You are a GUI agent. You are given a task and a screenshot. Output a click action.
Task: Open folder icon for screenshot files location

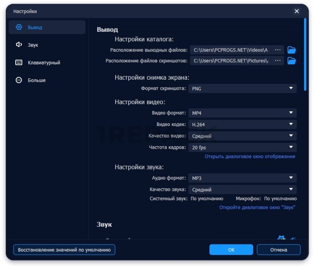(292, 61)
